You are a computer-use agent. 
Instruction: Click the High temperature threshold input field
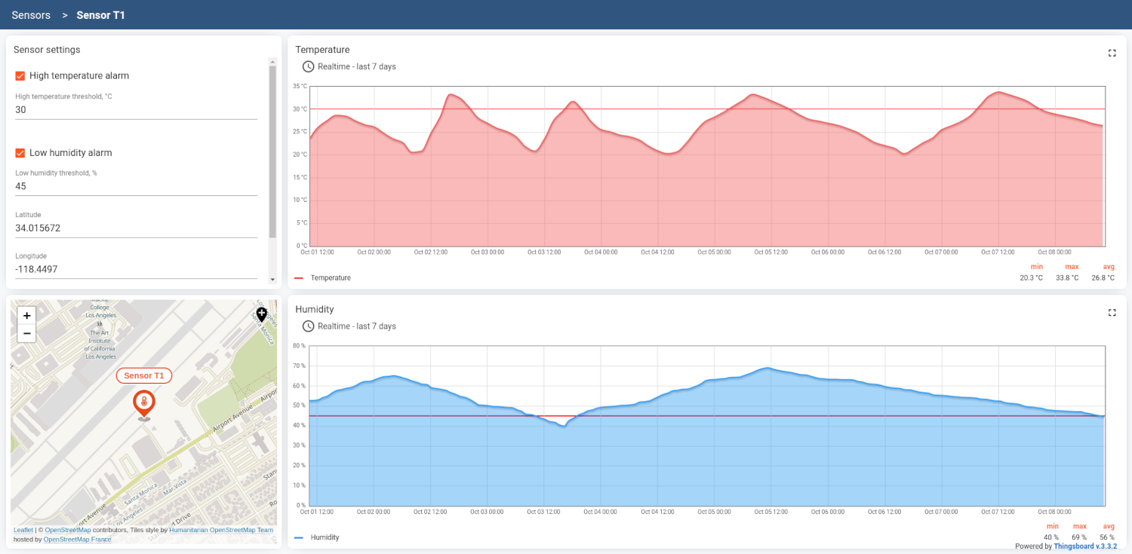click(136, 110)
